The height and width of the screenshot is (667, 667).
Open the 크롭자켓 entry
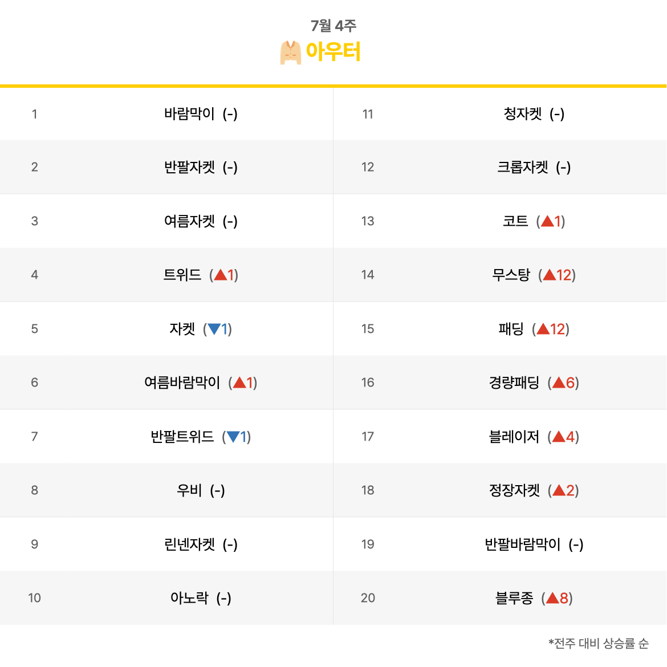click(523, 166)
